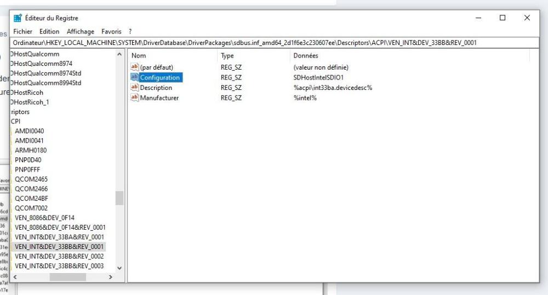Select the PNP0D40 tree key

click(28, 160)
